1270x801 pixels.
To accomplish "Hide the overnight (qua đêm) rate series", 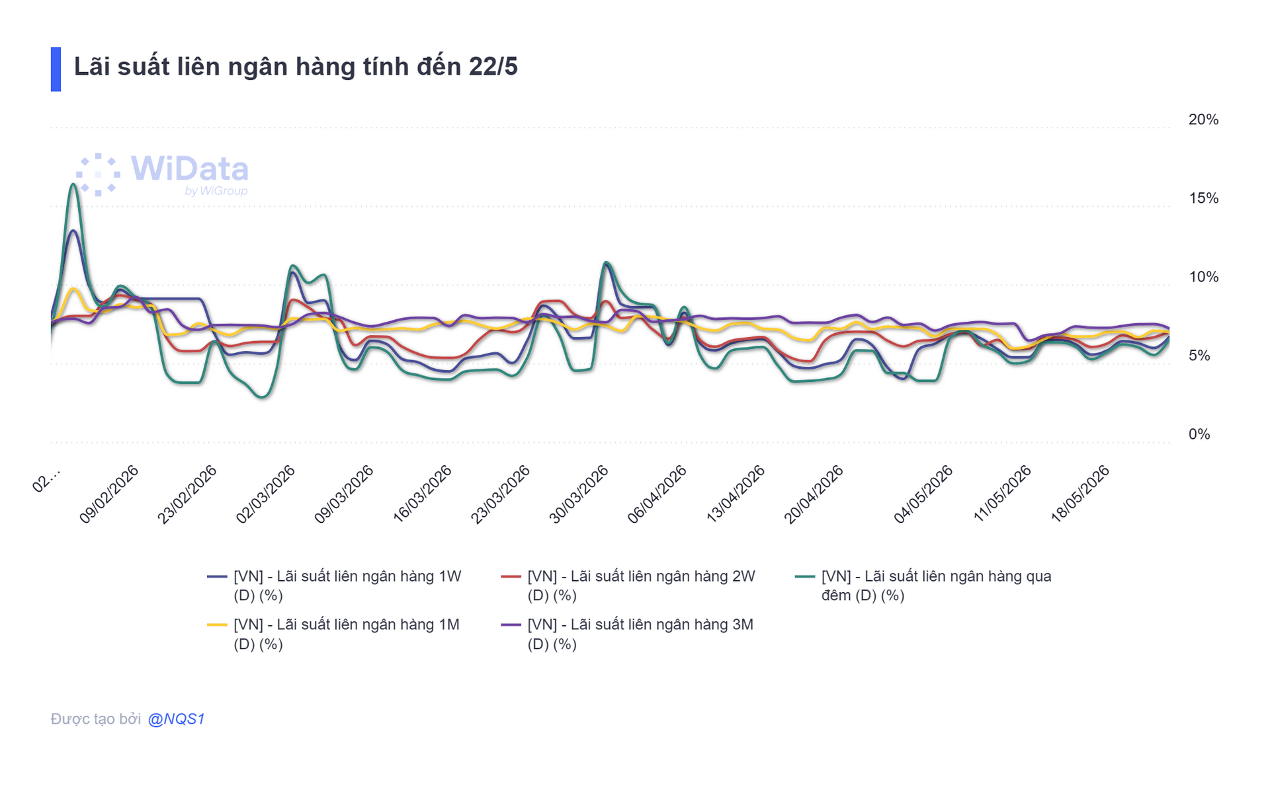I will click(x=923, y=586).
